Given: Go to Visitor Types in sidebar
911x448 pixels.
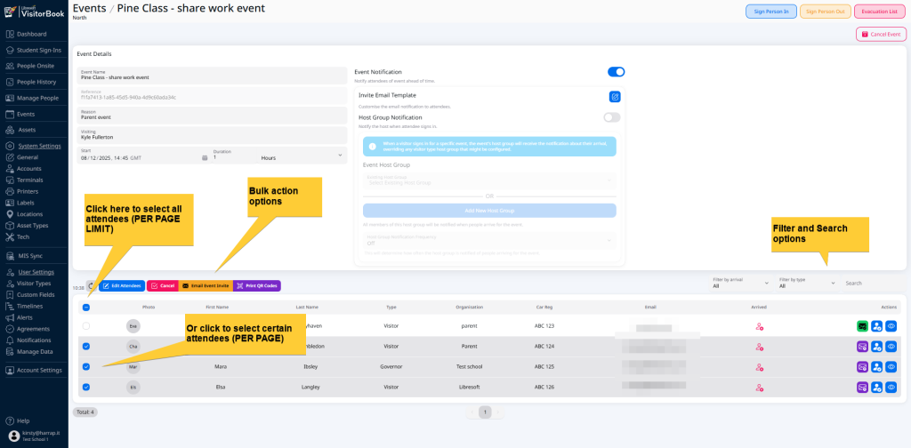Looking at the screenshot, I should [x=35, y=284].
